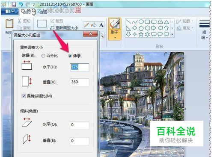Click the skew Horizontal (水平 O) degree field
Image resolution: width=214 pixels, height=157 pixels.
[80, 125]
